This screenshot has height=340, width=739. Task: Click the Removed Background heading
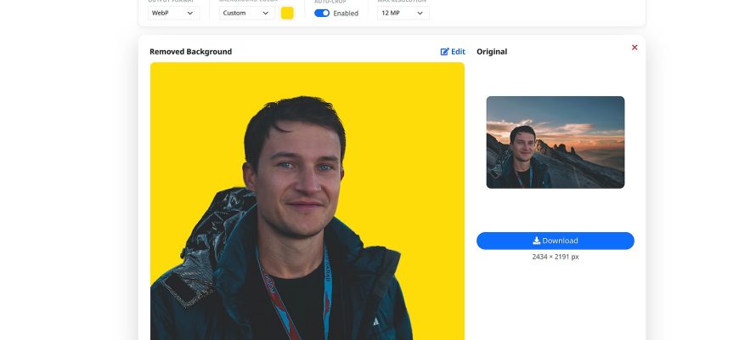190,52
